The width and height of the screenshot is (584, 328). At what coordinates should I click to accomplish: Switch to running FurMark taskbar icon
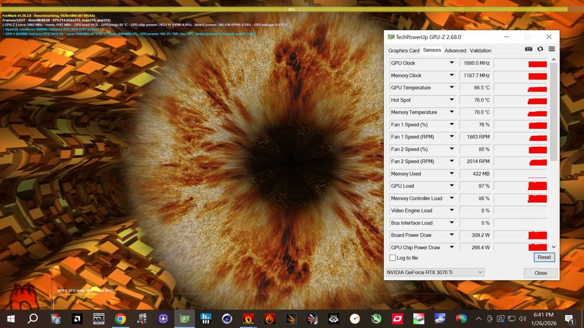point(248,319)
